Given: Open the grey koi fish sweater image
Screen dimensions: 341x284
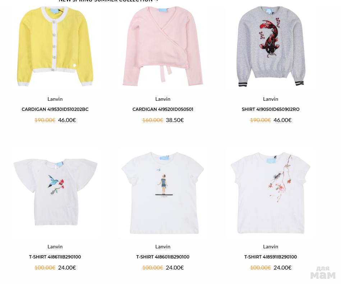Looking at the screenshot, I should tap(271, 46).
